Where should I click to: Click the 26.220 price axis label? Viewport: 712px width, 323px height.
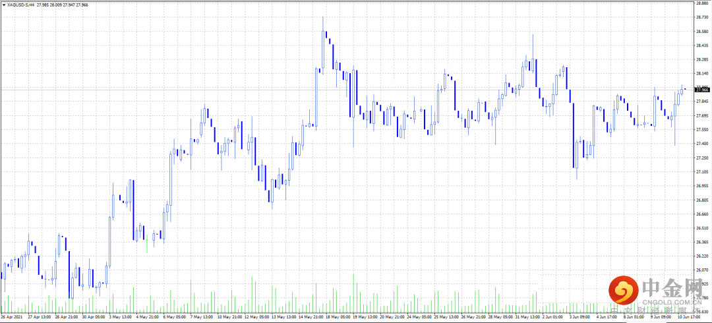[x=702, y=256]
